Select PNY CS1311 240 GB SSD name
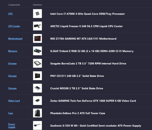This screenshot has width=152, height=130. [77, 76]
